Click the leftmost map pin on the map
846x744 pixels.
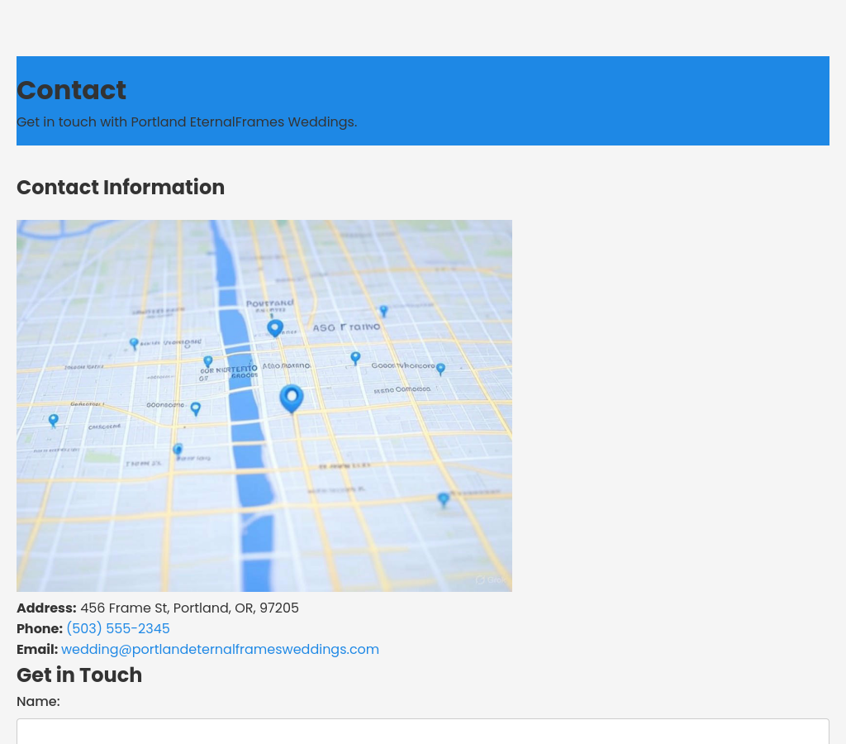[x=54, y=421]
